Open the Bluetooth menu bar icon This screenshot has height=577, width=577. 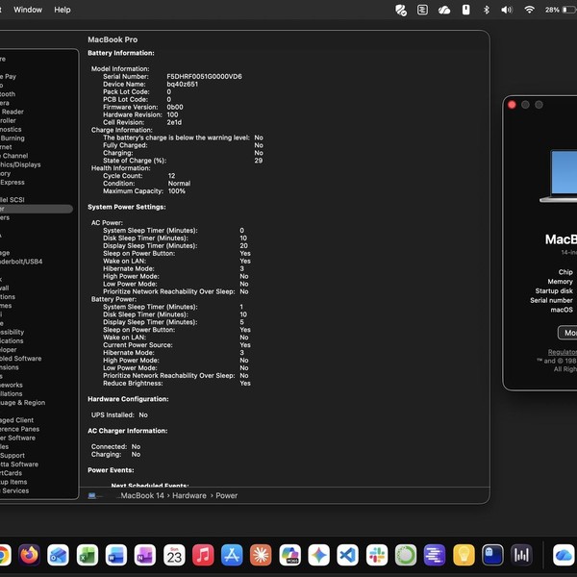point(487,10)
